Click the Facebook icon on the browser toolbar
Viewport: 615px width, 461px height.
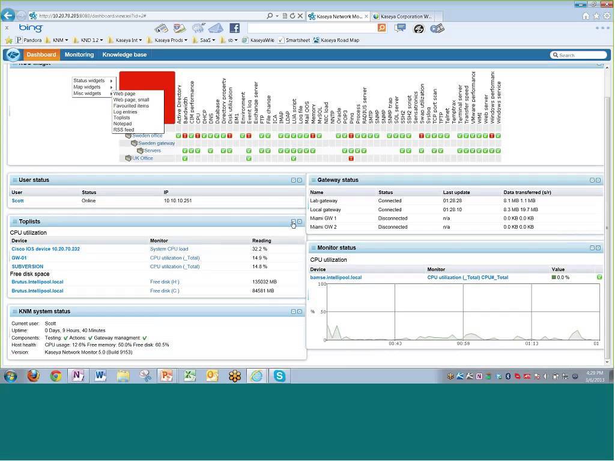tap(234, 28)
